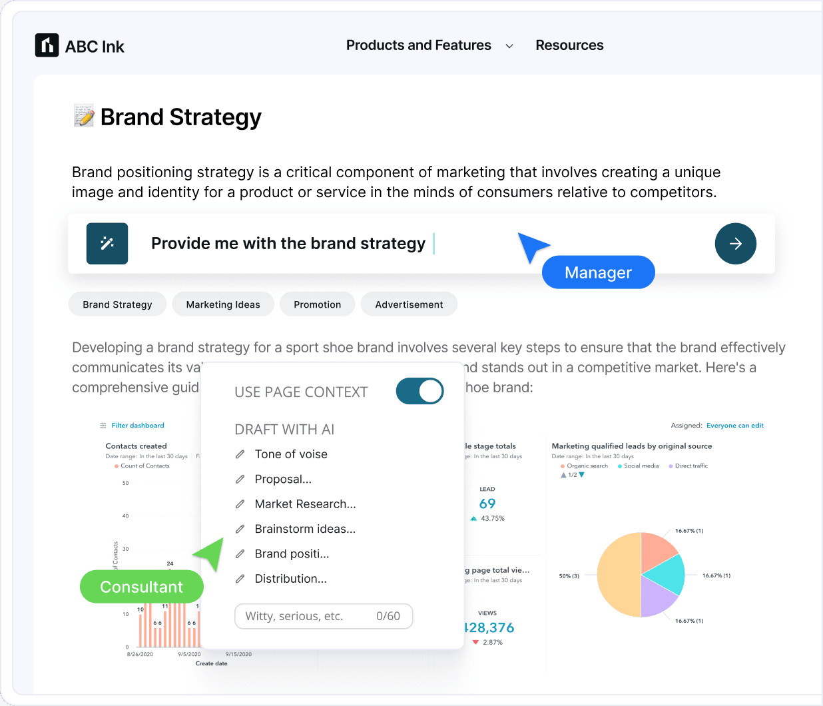
Task: Submit prompt with arrow button
Action: (735, 244)
